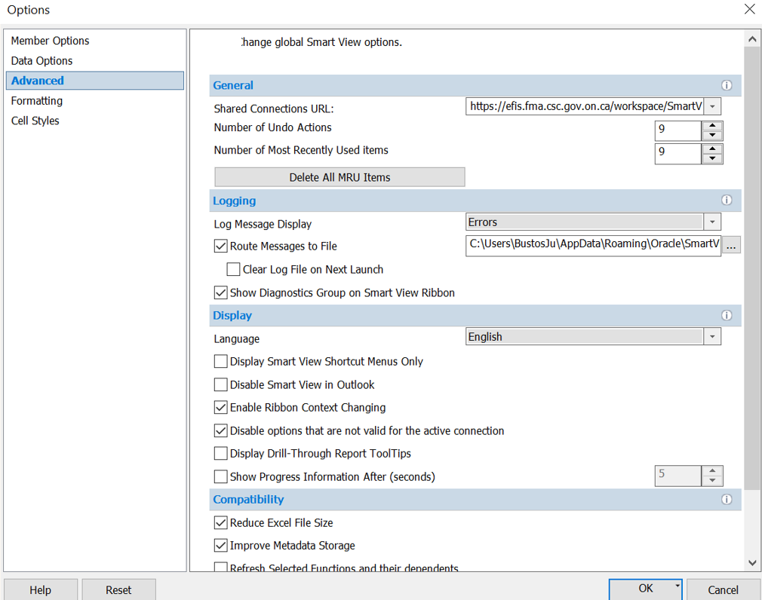Viewport: 762px width, 600px height.
Task: Decrease Number of Most Recently Used items
Action: (712, 158)
